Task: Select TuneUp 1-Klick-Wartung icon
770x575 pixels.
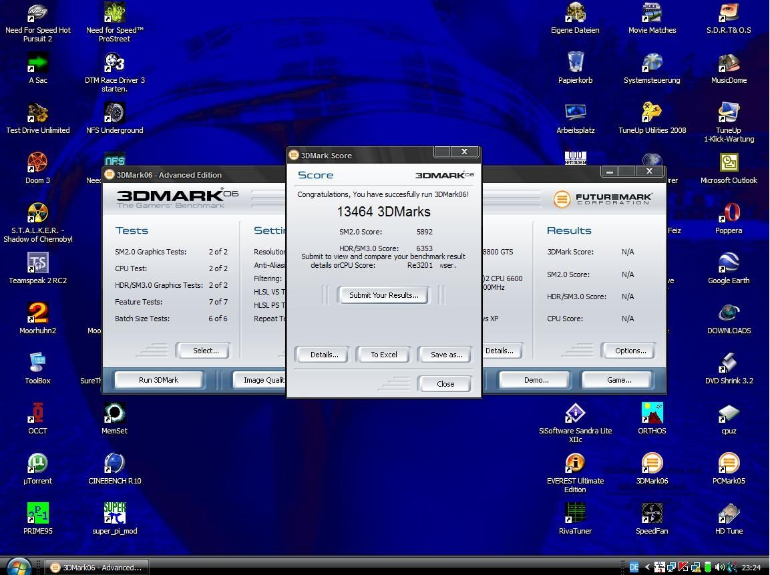Action: click(729, 123)
